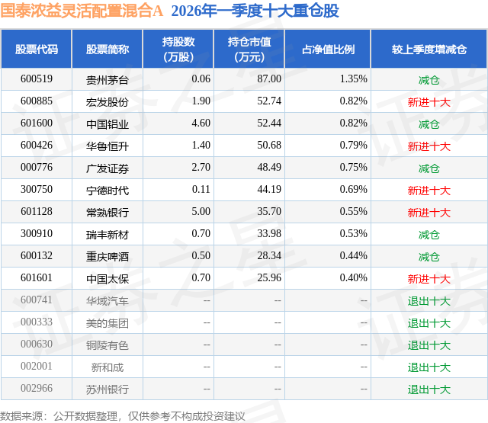Click the fund title 国泰浓益灵活配置混合A
Screen dimensions: 488x423
point(82,11)
